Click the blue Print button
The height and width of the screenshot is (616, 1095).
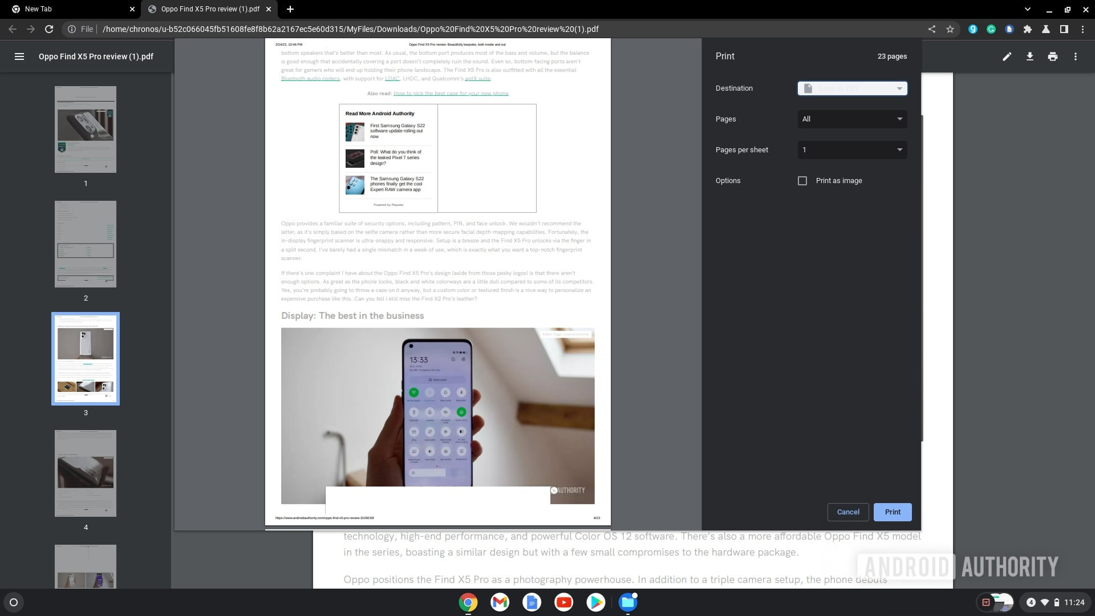(x=893, y=512)
